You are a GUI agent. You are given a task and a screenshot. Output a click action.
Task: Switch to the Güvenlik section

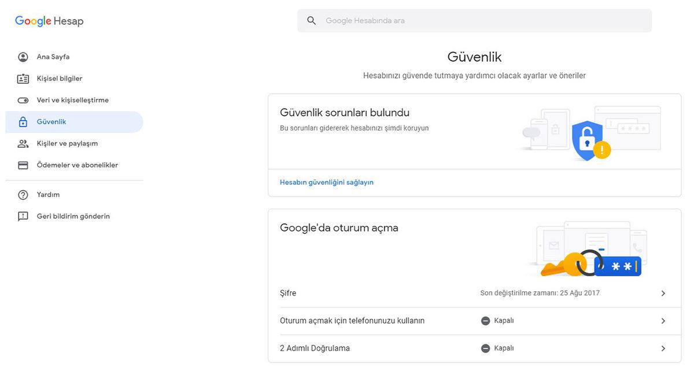click(x=52, y=121)
